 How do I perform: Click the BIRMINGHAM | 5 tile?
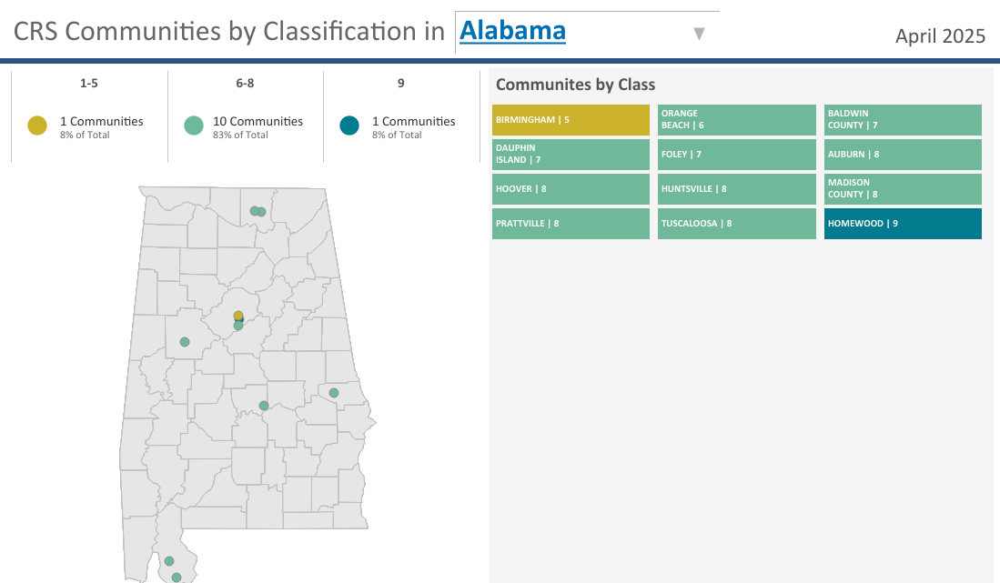pyautogui.click(x=571, y=120)
